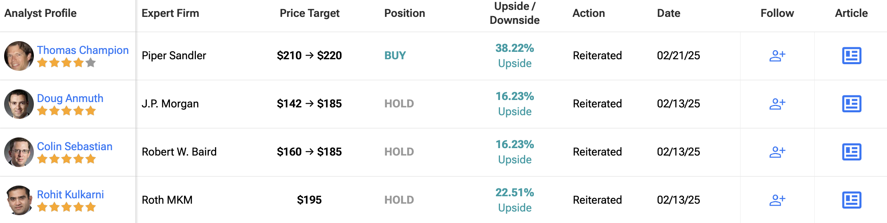Sort by Upside / Downside column header

point(514,13)
